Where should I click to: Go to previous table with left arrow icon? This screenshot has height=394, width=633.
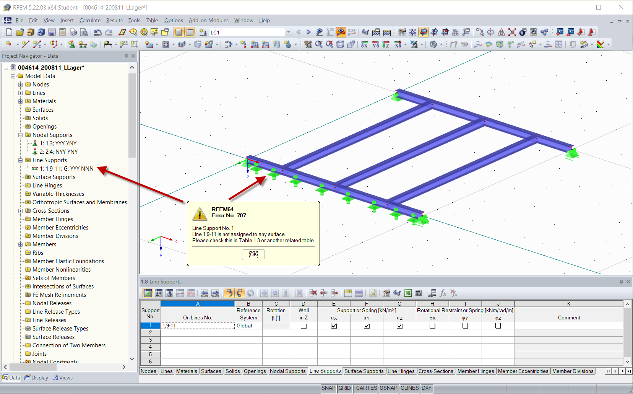[x=205, y=293]
